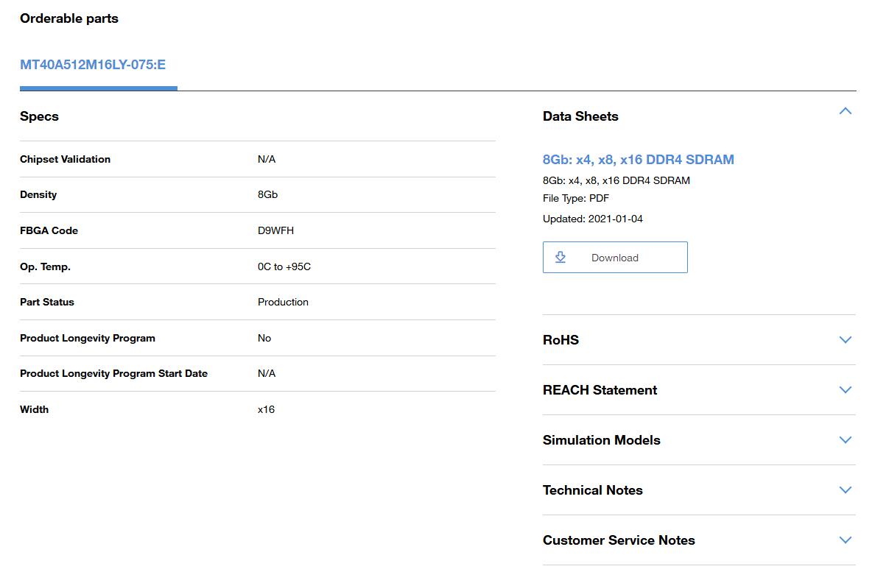Open the Simulation Models heading

(x=601, y=440)
